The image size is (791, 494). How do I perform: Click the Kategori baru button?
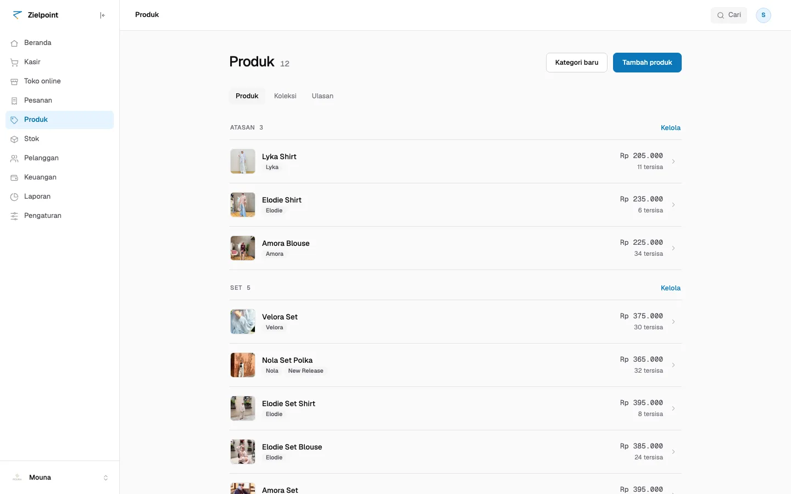(577, 63)
